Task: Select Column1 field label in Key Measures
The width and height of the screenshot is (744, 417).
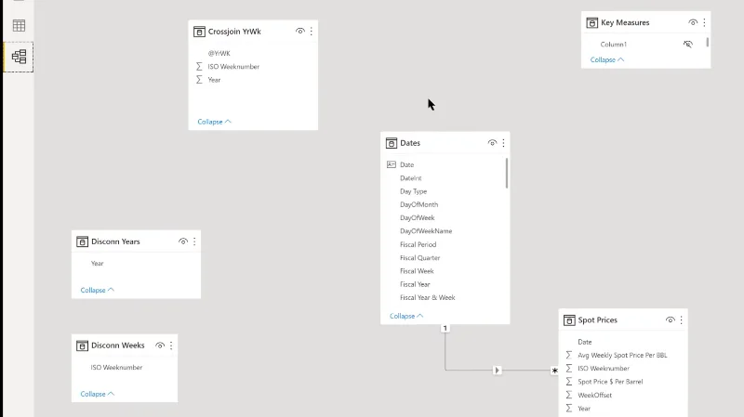Action: (x=614, y=45)
